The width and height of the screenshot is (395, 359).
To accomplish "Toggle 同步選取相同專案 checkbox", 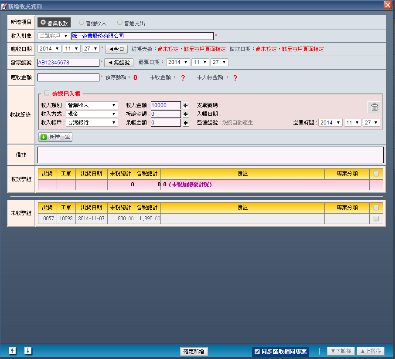I will click(257, 352).
